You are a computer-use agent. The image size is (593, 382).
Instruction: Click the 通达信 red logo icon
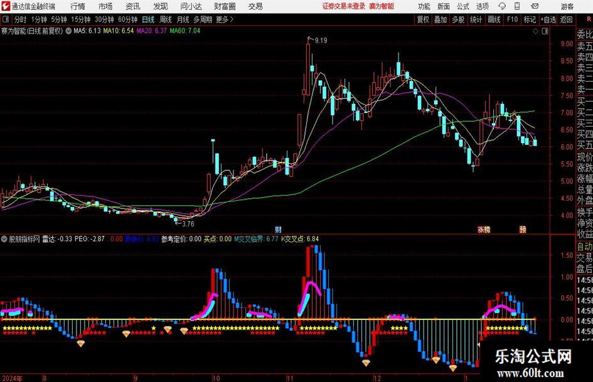pyautogui.click(x=6, y=6)
